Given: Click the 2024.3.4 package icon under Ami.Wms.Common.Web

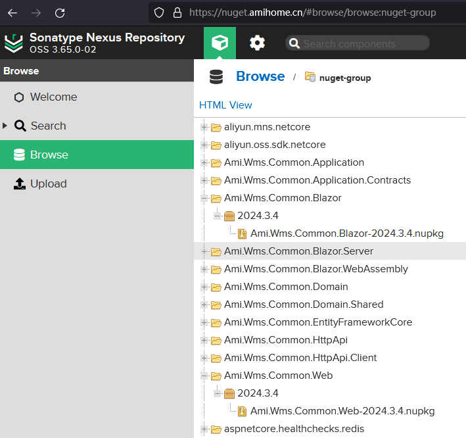Looking at the screenshot, I should click(229, 393).
